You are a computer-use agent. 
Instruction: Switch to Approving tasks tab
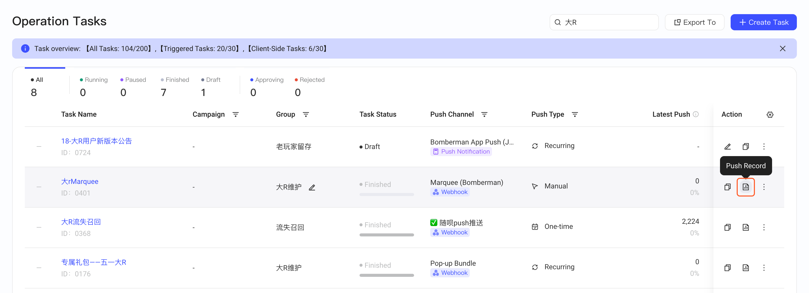click(267, 86)
